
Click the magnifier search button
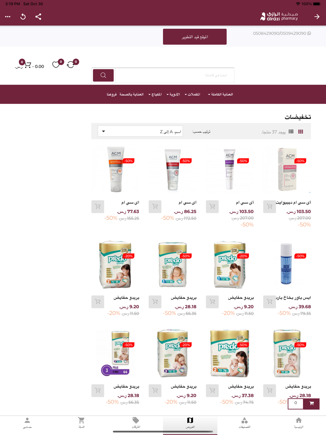pyautogui.click(x=103, y=75)
